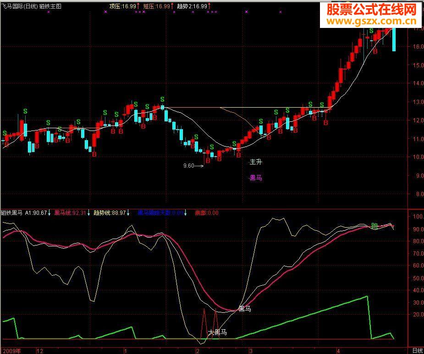Click the 顶压:16.99 indicator value
Image resolution: width=424 pixels, height=354 pixels.
point(122,6)
